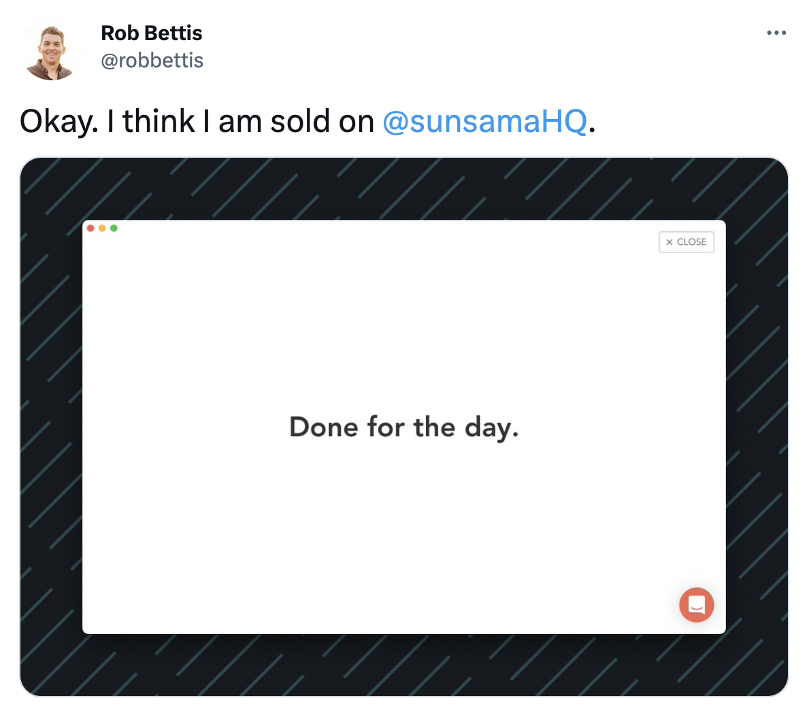Click the X icon inside CLOSE button

(669, 242)
